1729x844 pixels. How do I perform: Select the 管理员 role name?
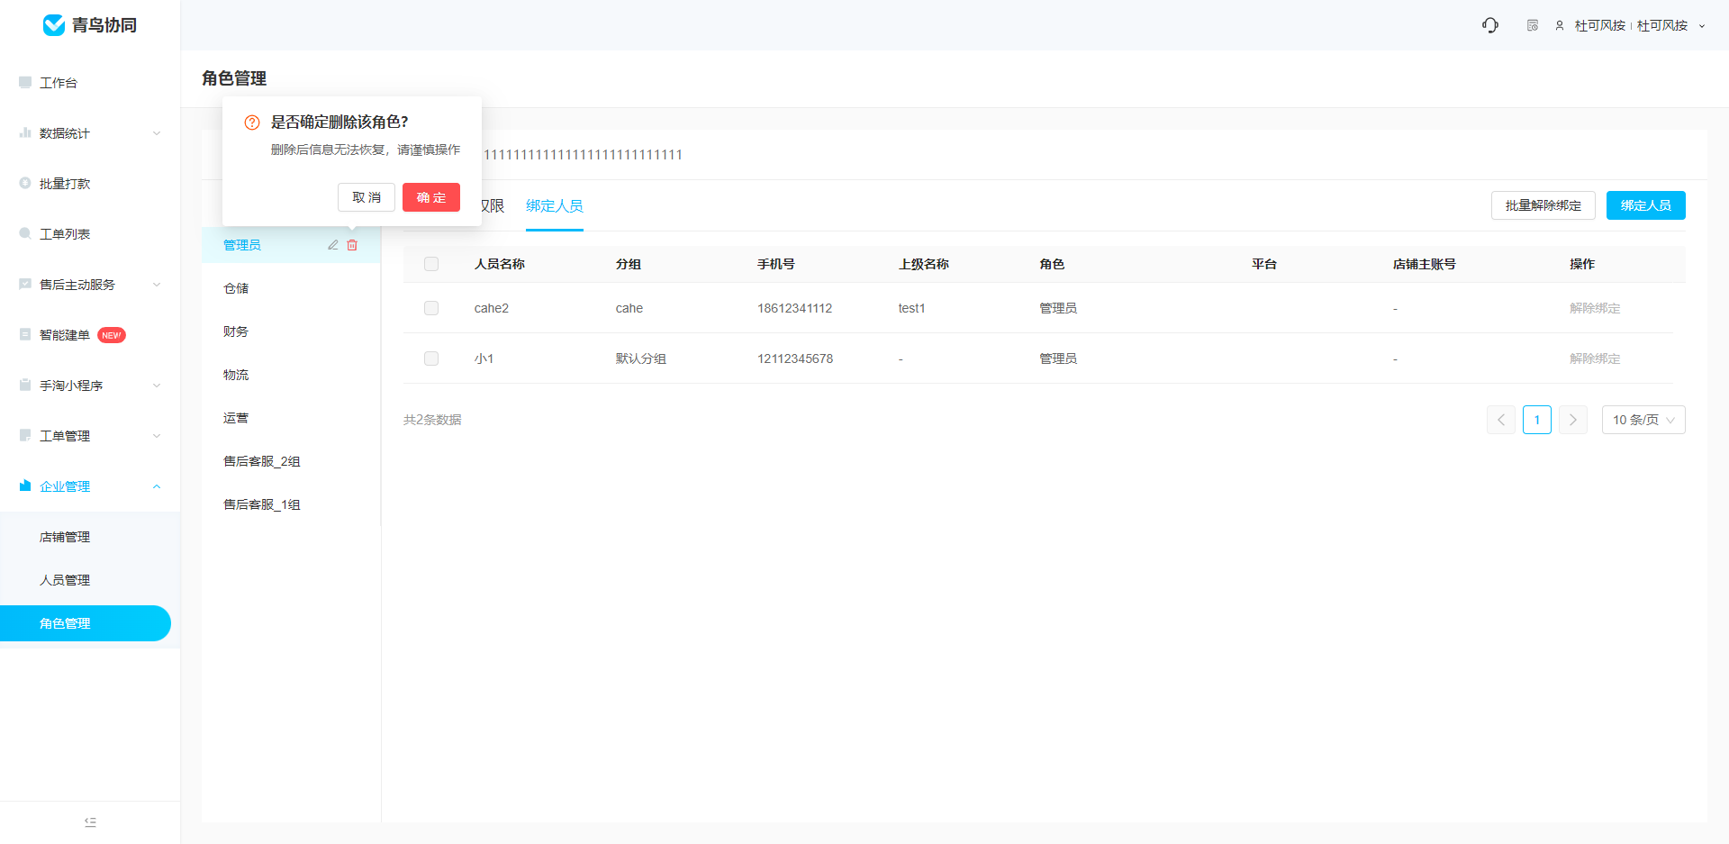pos(242,245)
